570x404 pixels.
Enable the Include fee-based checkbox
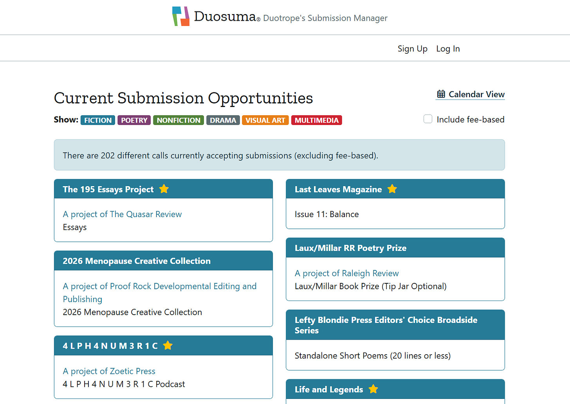tap(428, 119)
